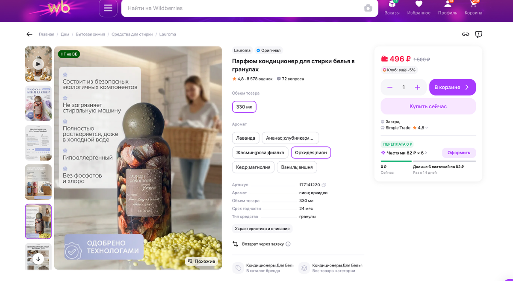
Task: Go to Средства для стирки breadcrumb
Action: tap(132, 34)
